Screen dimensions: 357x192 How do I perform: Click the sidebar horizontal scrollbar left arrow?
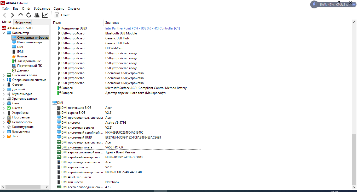(x=3, y=187)
